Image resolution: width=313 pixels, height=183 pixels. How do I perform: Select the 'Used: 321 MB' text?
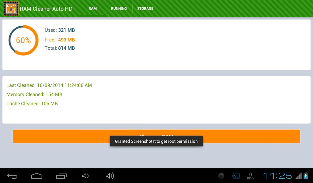tap(60, 30)
